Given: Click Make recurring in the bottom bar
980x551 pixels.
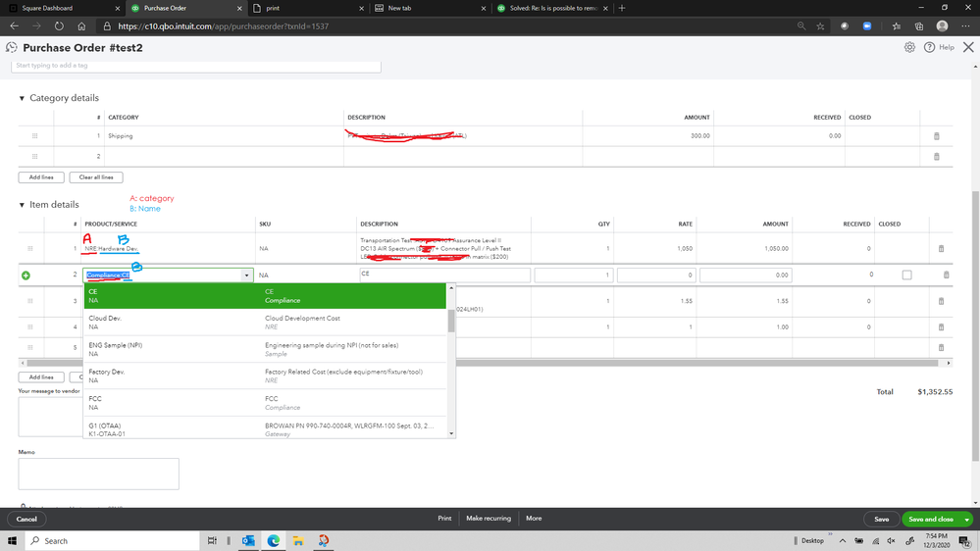Looking at the screenshot, I should tap(488, 519).
